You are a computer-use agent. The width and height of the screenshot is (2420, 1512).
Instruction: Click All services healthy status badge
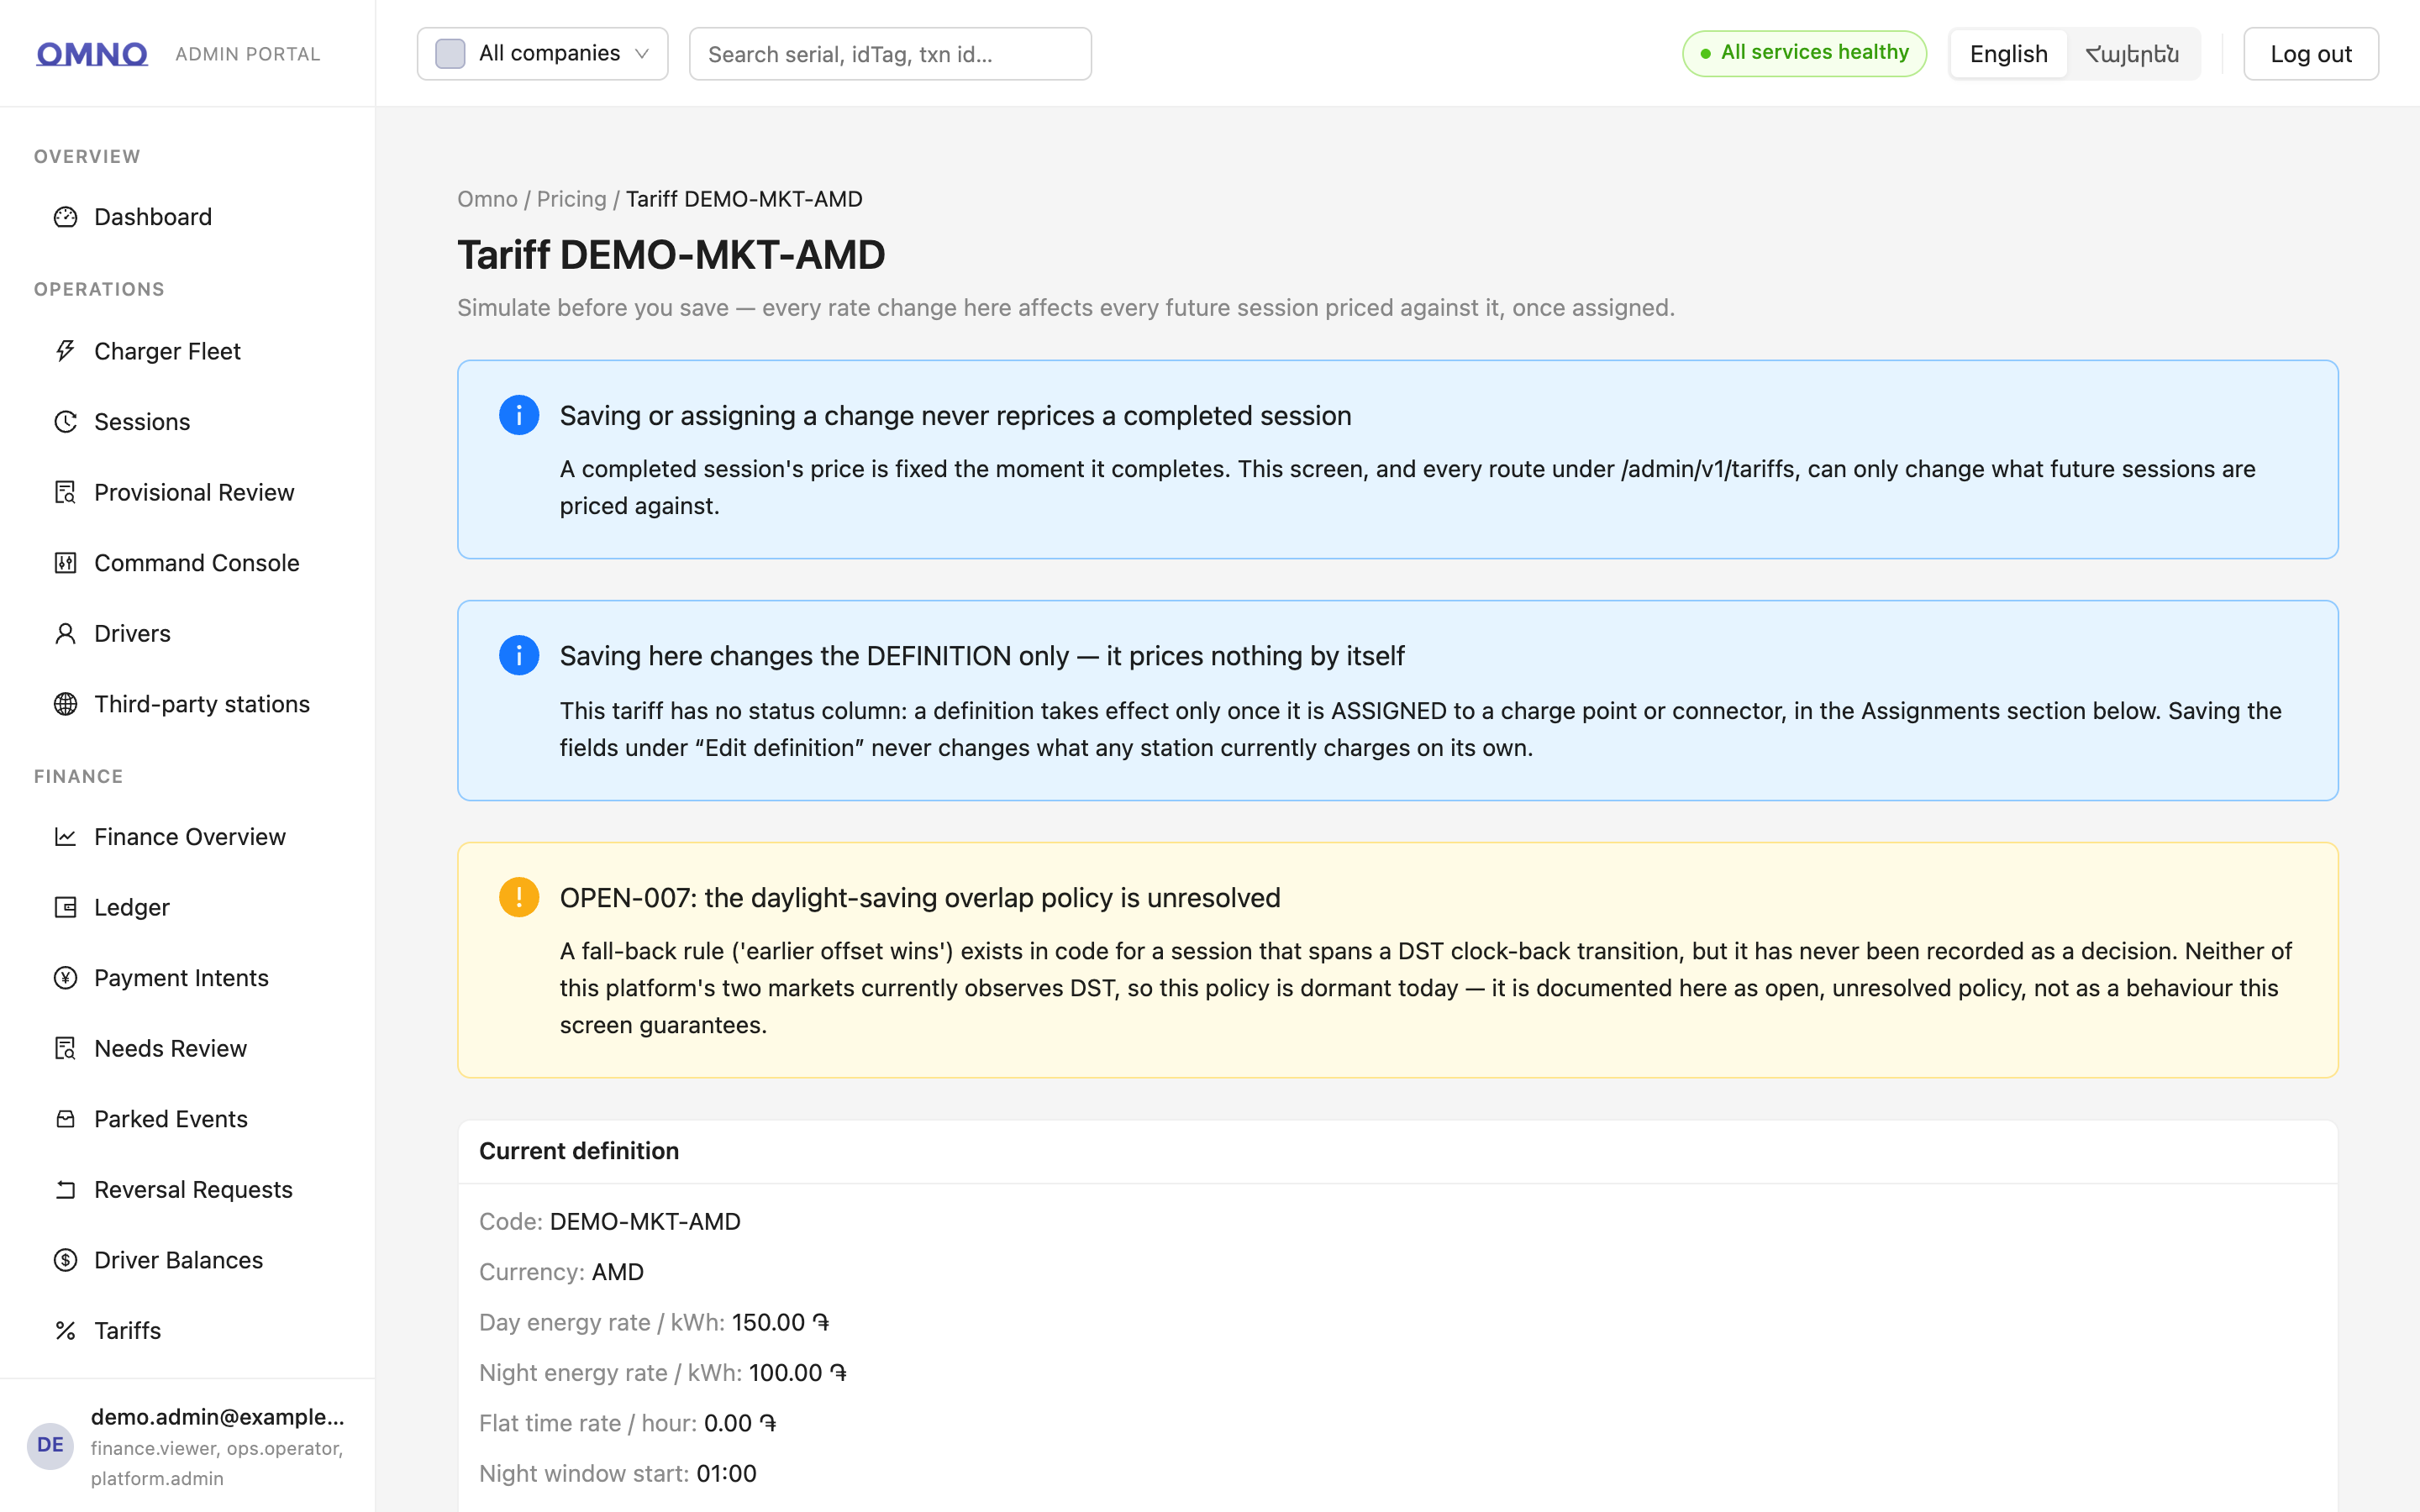pos(1804,53)
